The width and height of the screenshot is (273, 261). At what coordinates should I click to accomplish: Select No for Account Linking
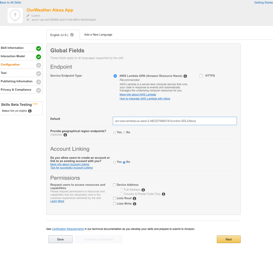coord(124,162)
